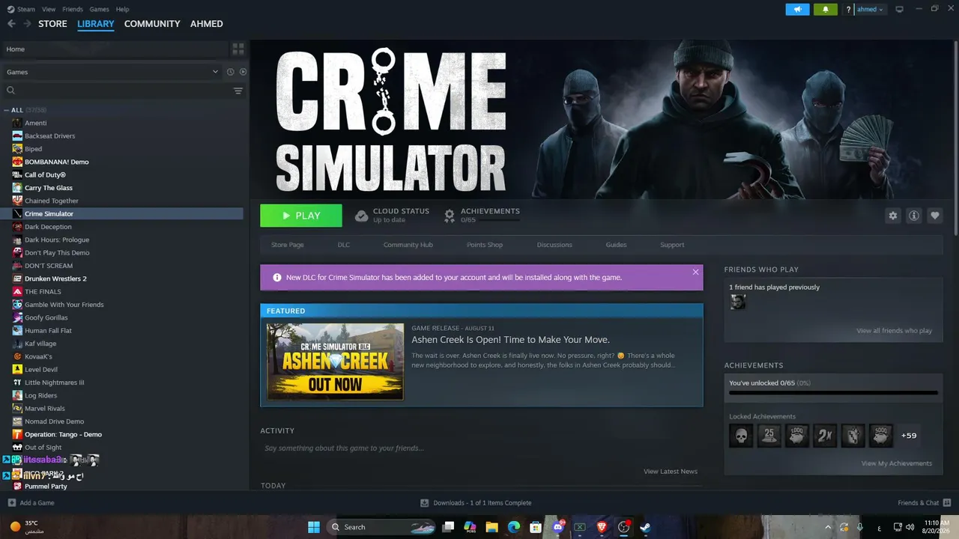Expand the ahmed account dropdown
959x539 pixels.
click(x=870, y=10)
